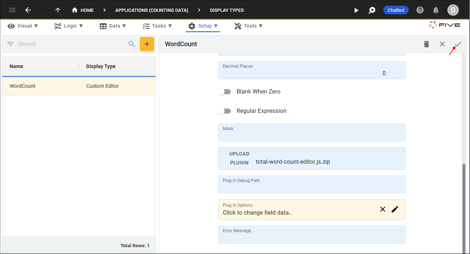
Task: Click the Mask input field
Action: (x=312, y=133)
